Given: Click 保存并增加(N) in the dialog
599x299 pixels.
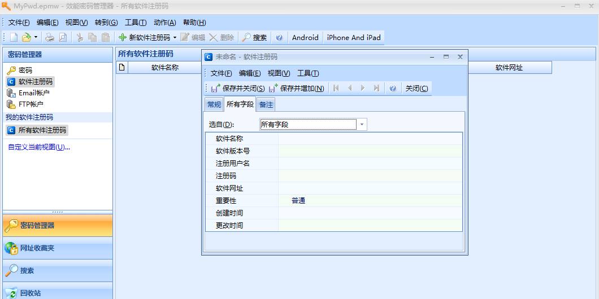Looking at the screenshot, I should (x=297, y=89).
